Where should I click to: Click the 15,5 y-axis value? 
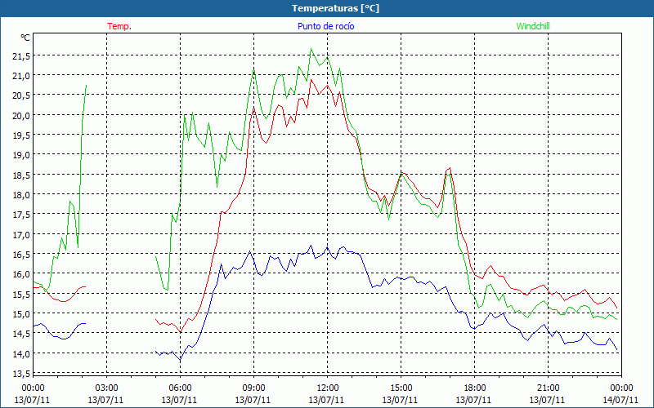21,294
